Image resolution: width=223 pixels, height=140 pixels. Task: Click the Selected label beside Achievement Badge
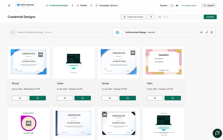pyautogui.click(x=151, y=32)
